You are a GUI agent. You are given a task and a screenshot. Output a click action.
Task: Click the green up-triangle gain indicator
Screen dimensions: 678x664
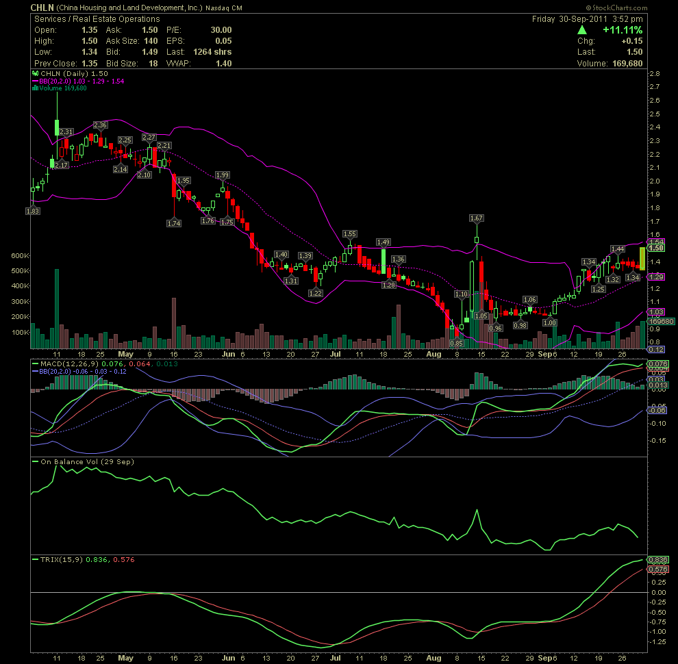[x=581, y=30]
